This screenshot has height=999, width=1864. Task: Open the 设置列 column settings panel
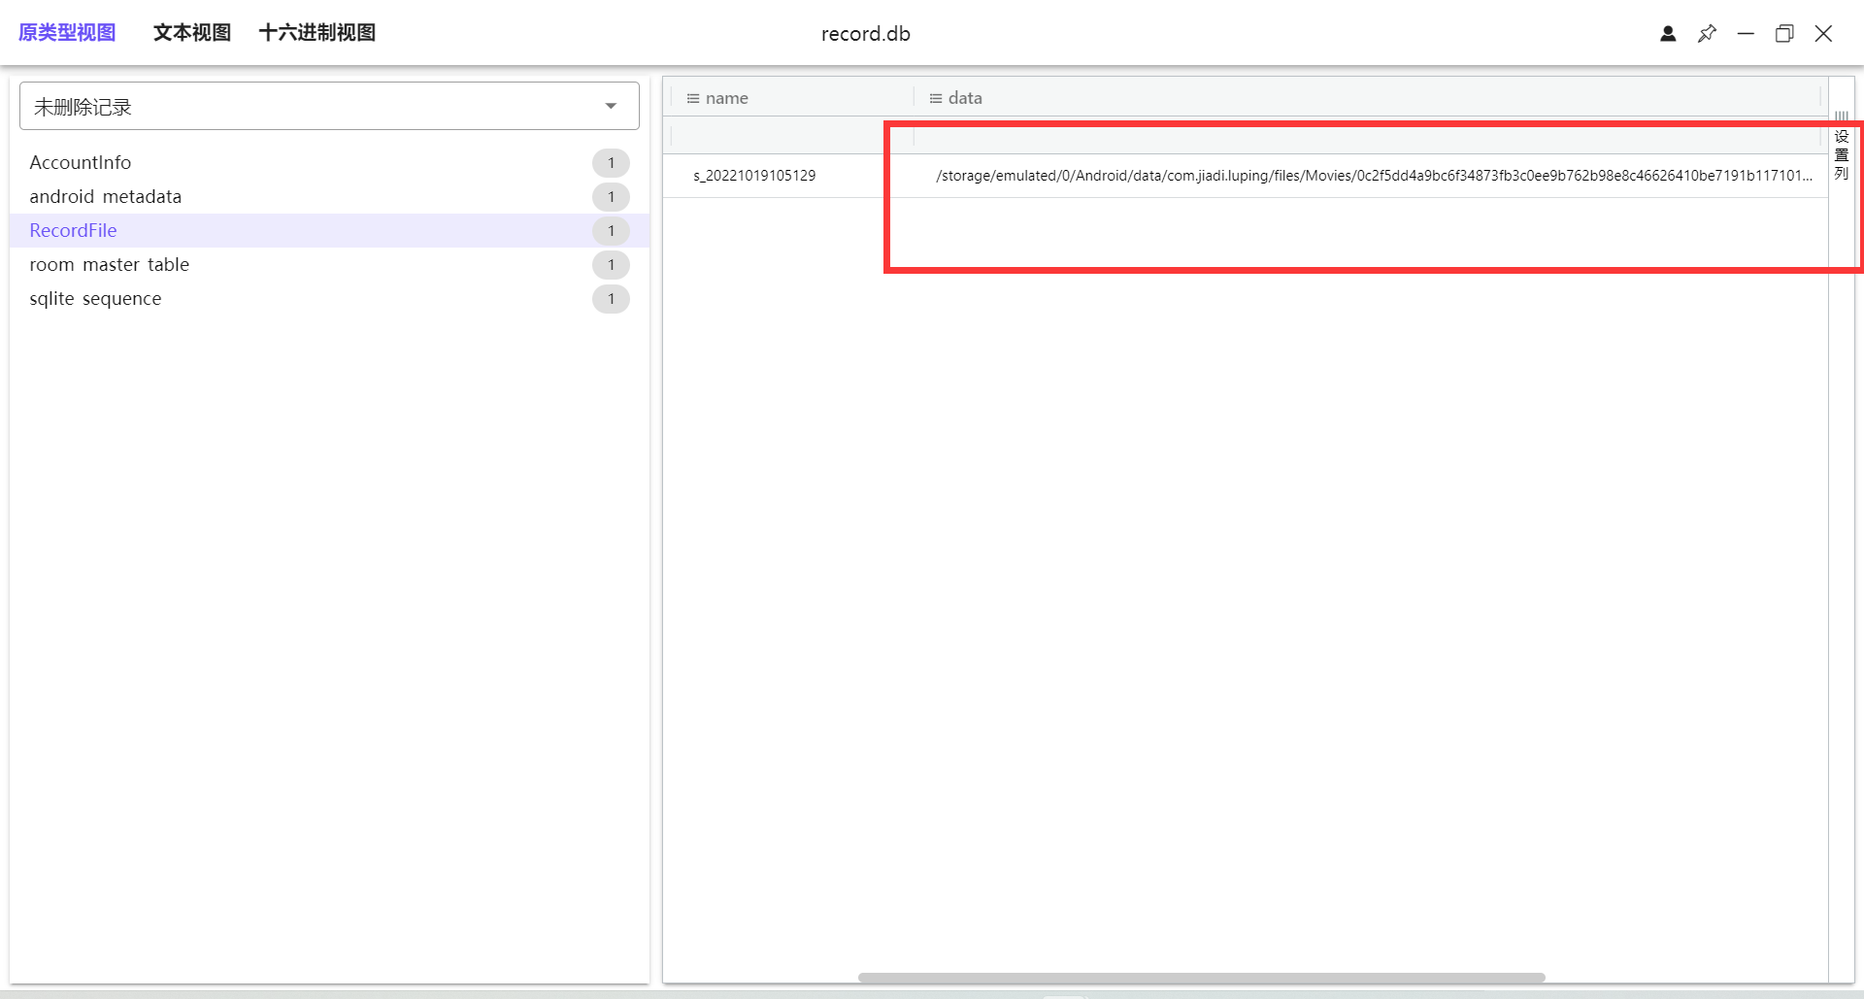(x=1842, y=147)
